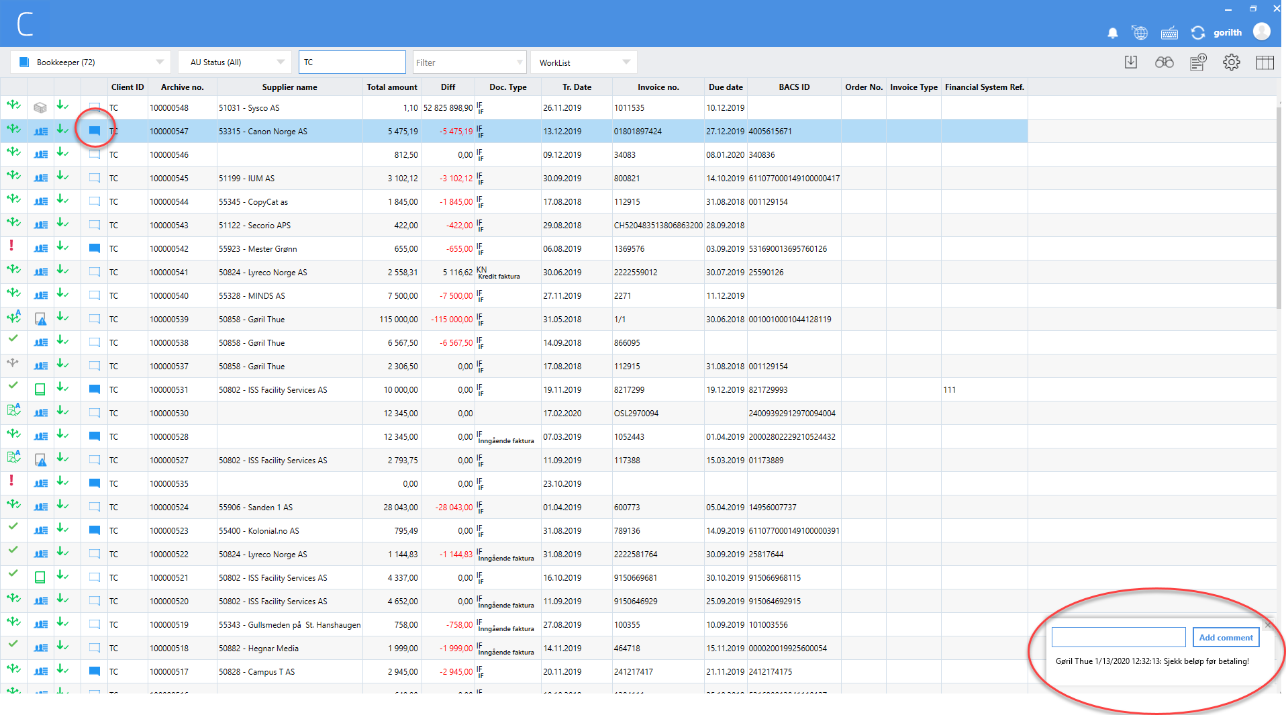This screenshot has height=715, width=1286.
Task: Open the column layout chooser icon
Action: 1265,62
